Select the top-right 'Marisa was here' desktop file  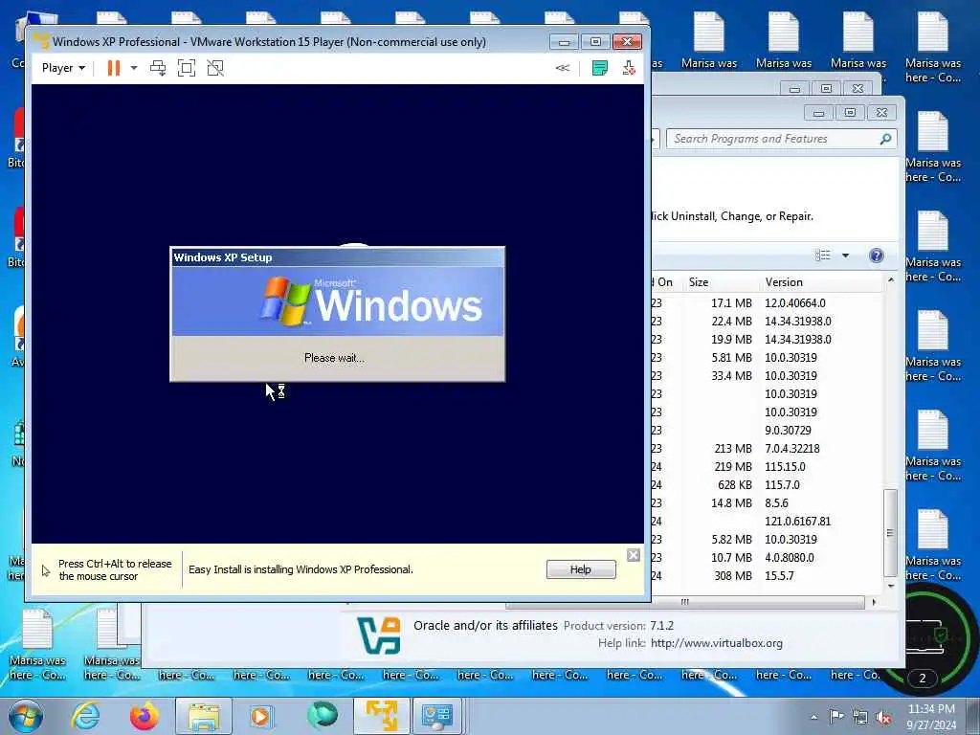coord(933,48)
